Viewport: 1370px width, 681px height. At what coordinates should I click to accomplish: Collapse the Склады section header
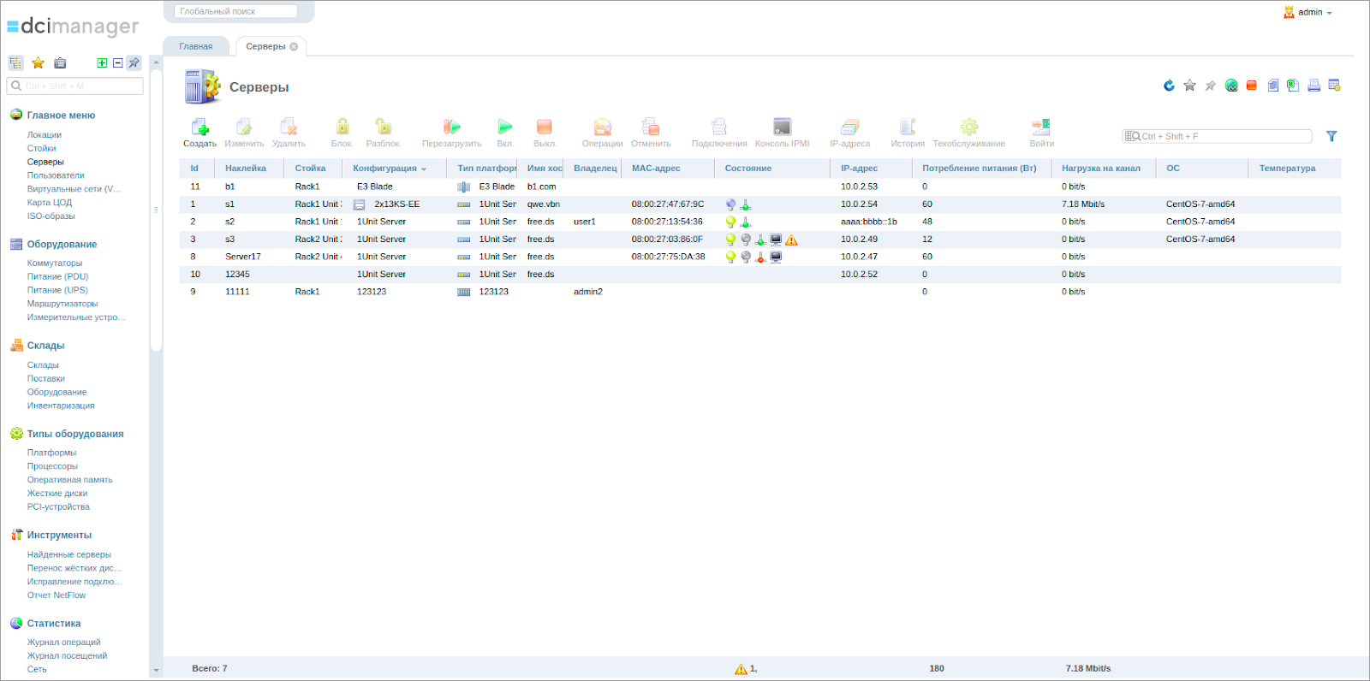(45, 346)
